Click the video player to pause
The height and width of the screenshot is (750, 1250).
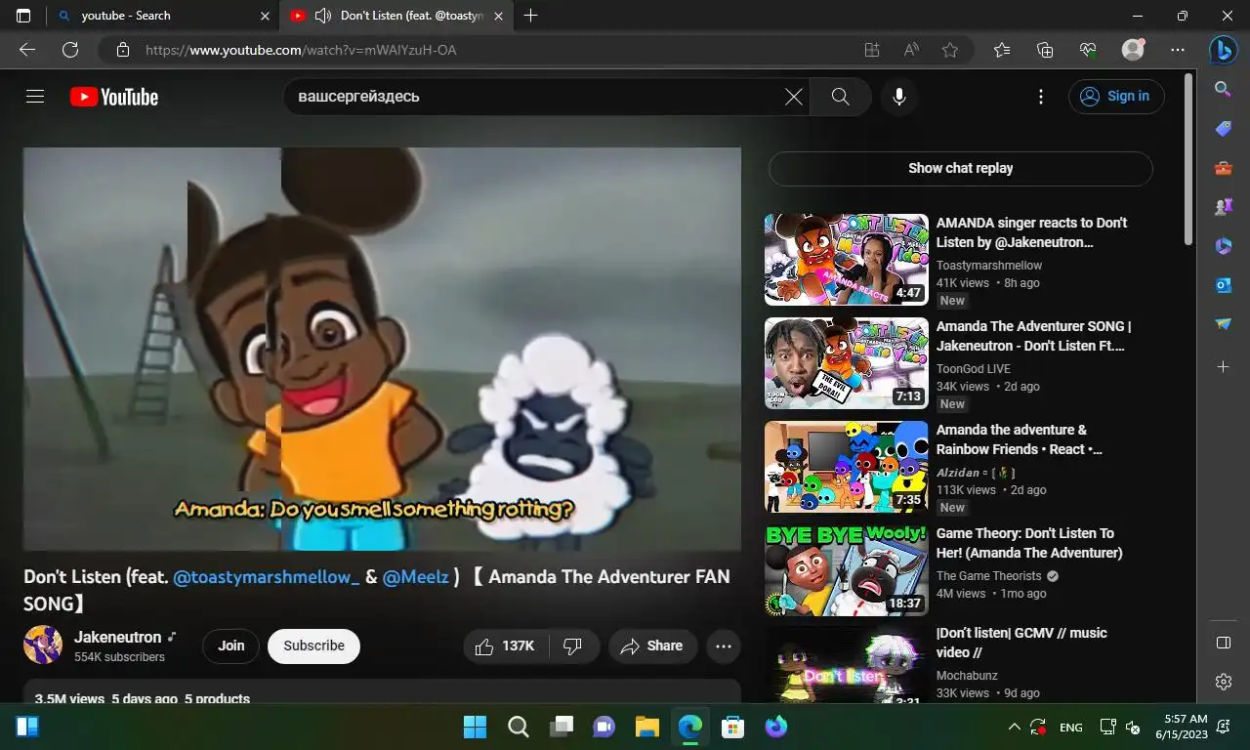382,349
